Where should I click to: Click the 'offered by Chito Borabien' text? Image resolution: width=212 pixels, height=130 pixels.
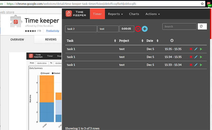[x=39, y=26]
